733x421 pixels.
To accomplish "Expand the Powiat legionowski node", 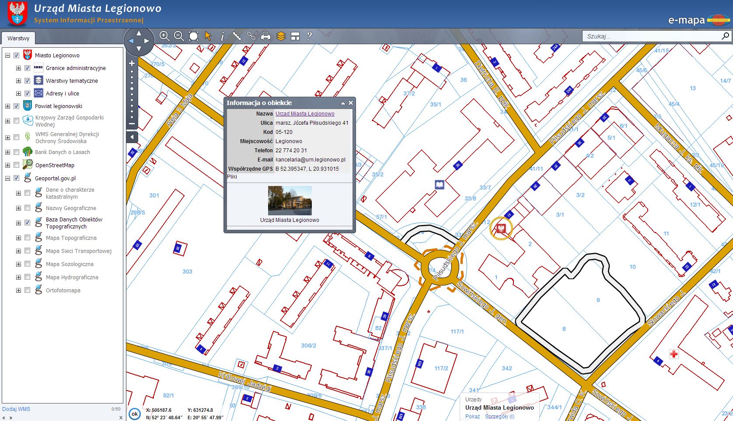I will (7, 106).
